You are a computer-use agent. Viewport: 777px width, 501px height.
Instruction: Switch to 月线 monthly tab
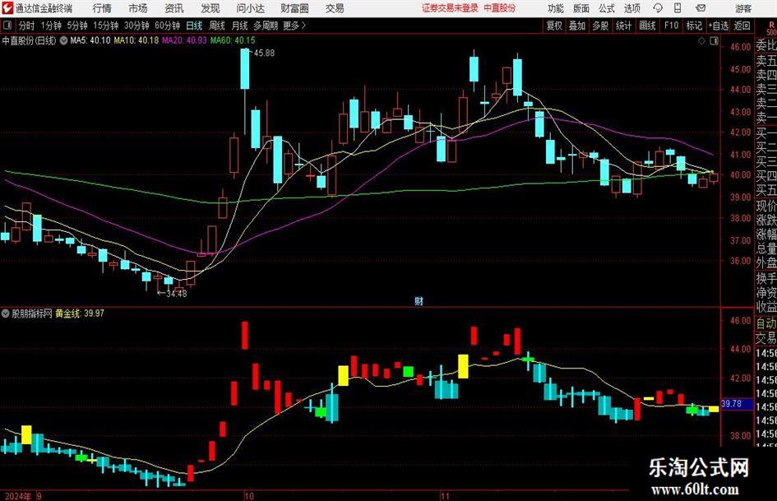[x=239, y=26]
